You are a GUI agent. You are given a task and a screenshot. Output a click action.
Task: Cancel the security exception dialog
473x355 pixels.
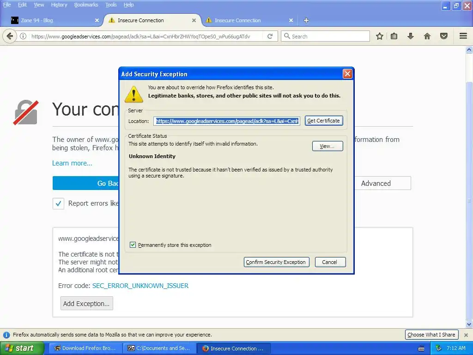tap(330, 262)
